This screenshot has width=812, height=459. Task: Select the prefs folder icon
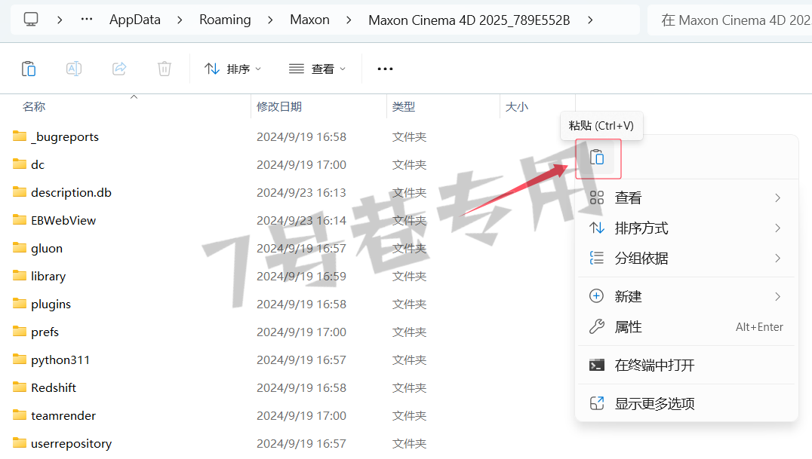click(x=20, y=331)
